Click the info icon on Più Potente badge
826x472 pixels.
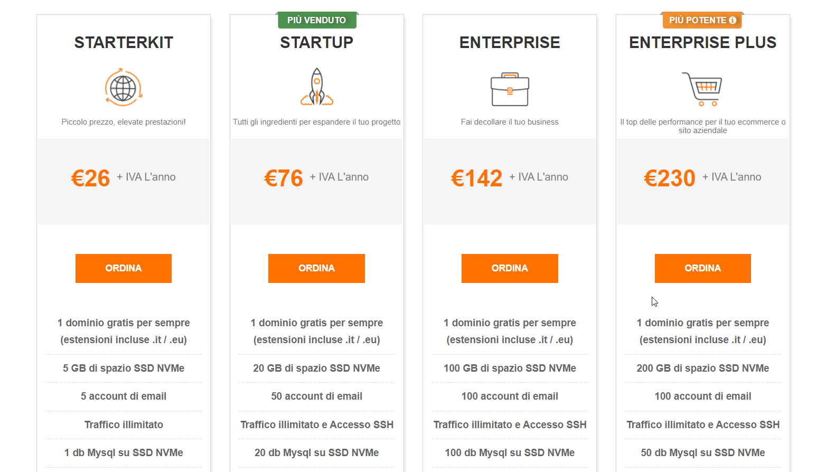pos(733,20)
